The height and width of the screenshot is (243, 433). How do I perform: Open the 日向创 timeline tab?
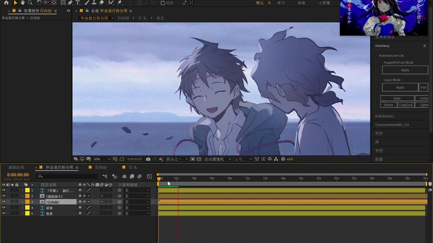coord(101,167)
